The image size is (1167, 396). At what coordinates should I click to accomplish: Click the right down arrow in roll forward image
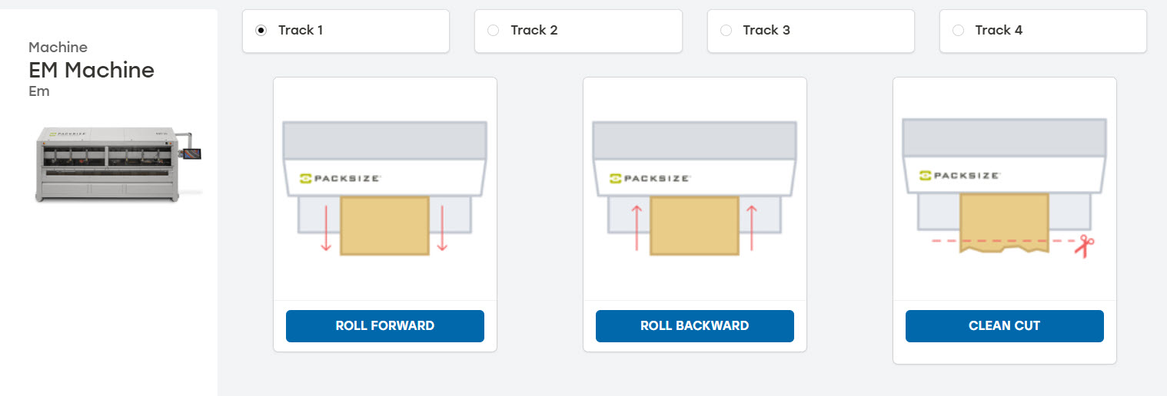click(442, 227)
